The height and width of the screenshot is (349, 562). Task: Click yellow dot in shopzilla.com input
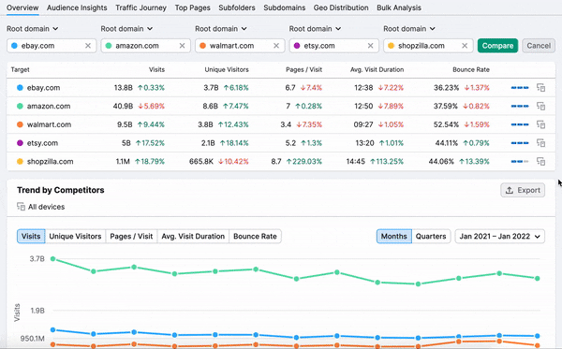[391, 46]
